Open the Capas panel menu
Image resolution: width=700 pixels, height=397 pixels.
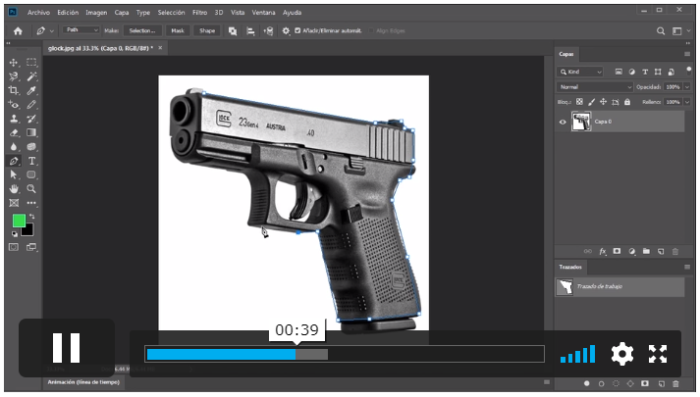click(687, 54)
